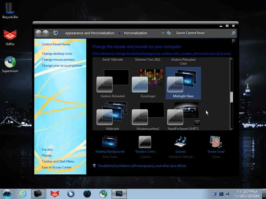
Task: Select Appearance and Personalization breadcrumb
Action: (90, 33)
